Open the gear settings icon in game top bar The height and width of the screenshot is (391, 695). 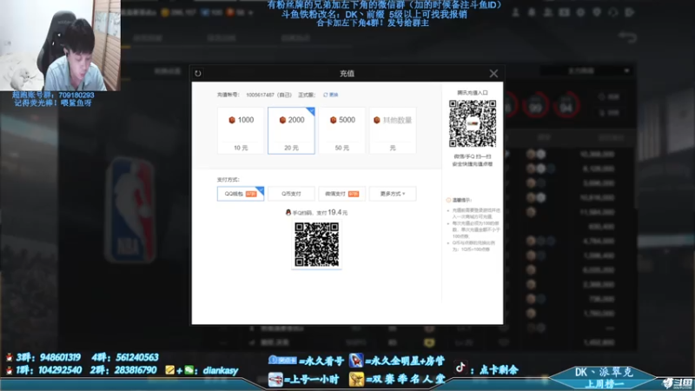tap(580, 12)
